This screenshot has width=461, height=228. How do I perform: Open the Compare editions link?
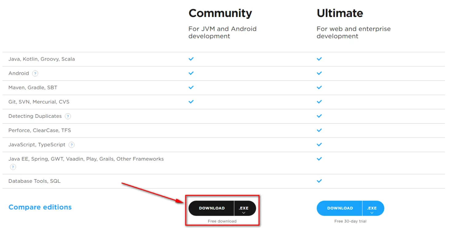click(x=40, y=207)
